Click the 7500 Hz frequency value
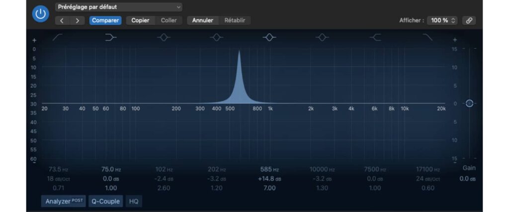 [375, 169]
